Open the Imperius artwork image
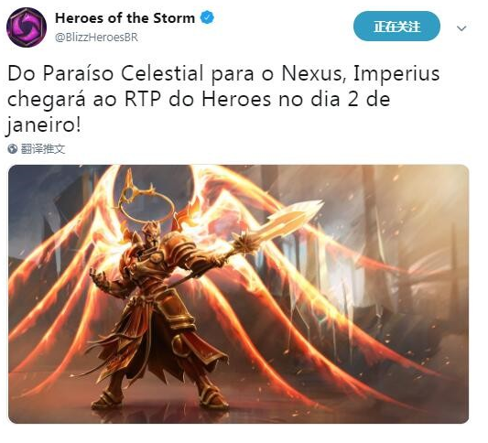The height and width of the screenshot is (443, 488). tap(239, 294)
